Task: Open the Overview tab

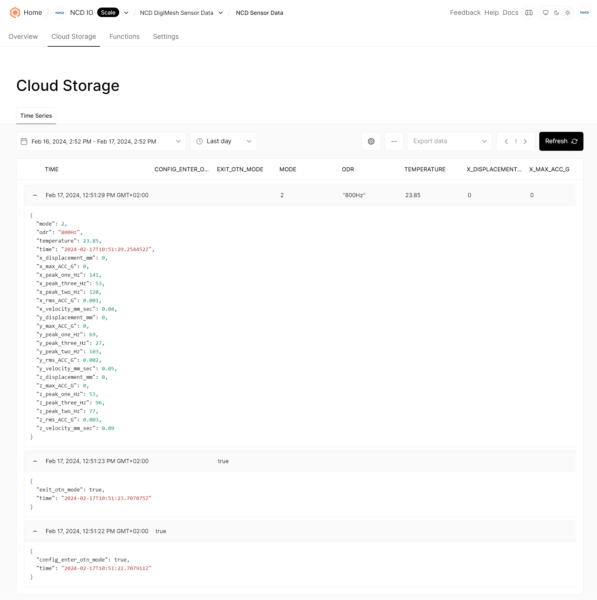Action: click(x=23, y=37)
